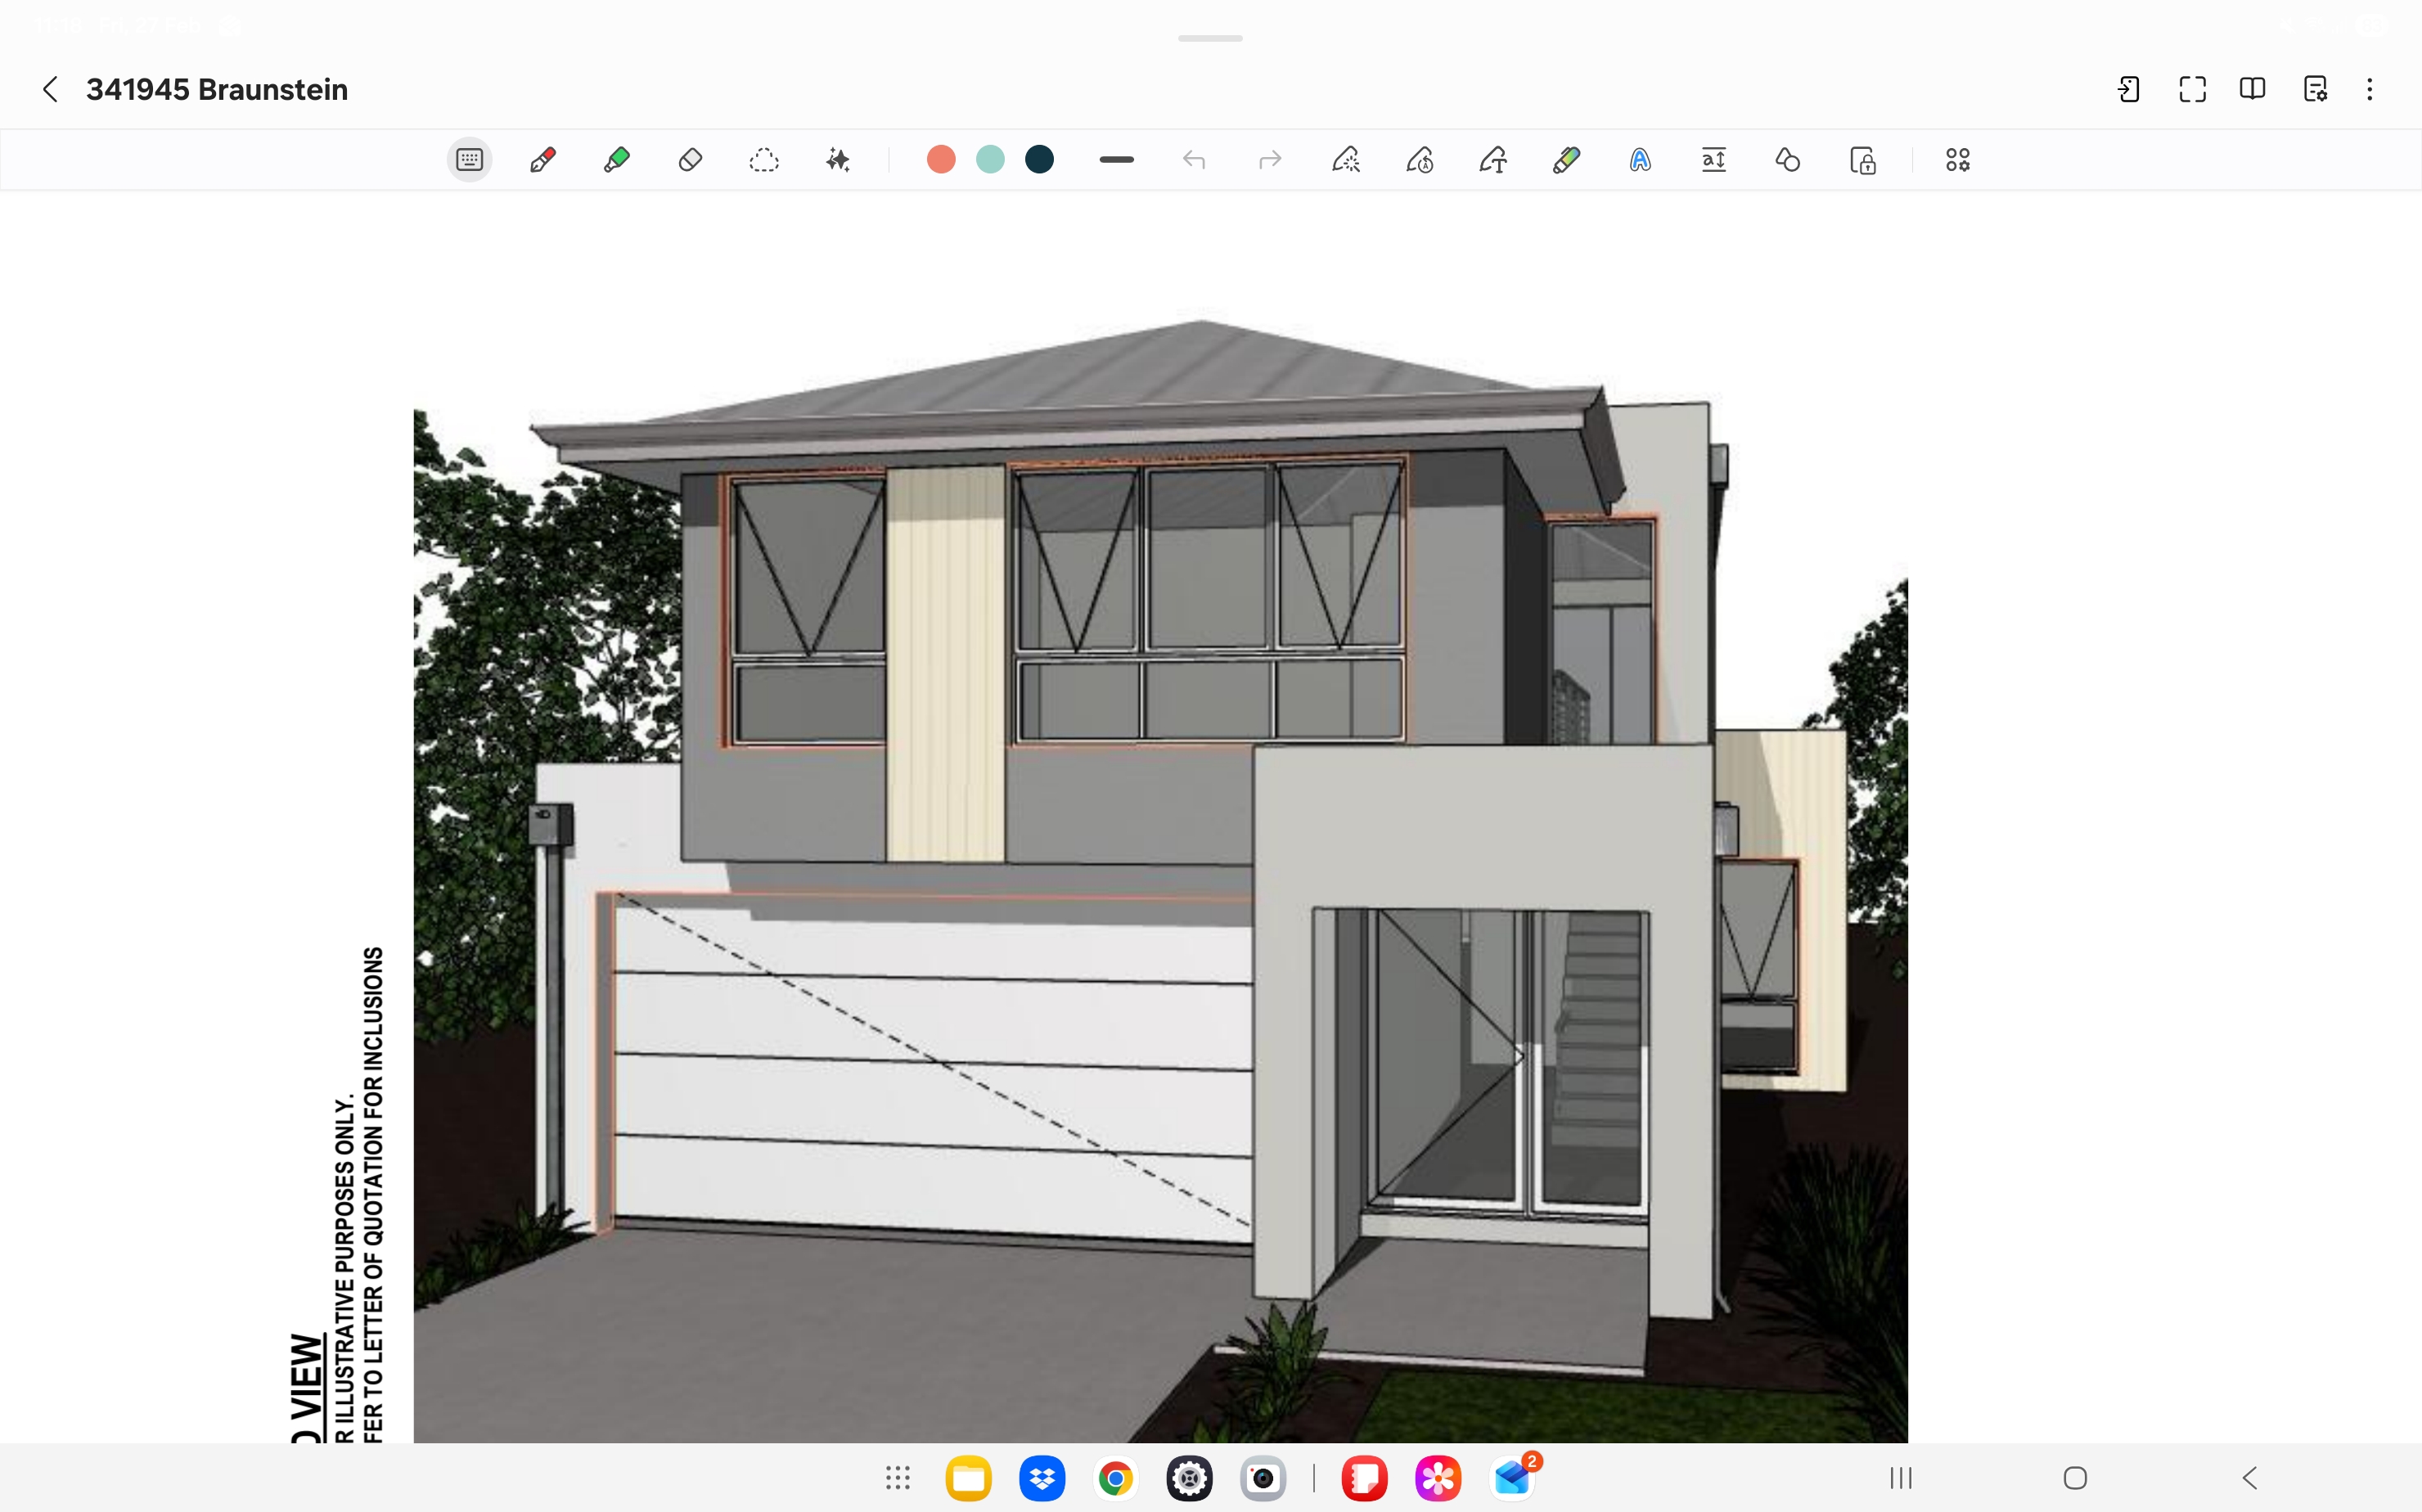This screenshot has height=1512, width=2422.
Task: Open the toolbar customization grid icon
Action: point(1957,160)
